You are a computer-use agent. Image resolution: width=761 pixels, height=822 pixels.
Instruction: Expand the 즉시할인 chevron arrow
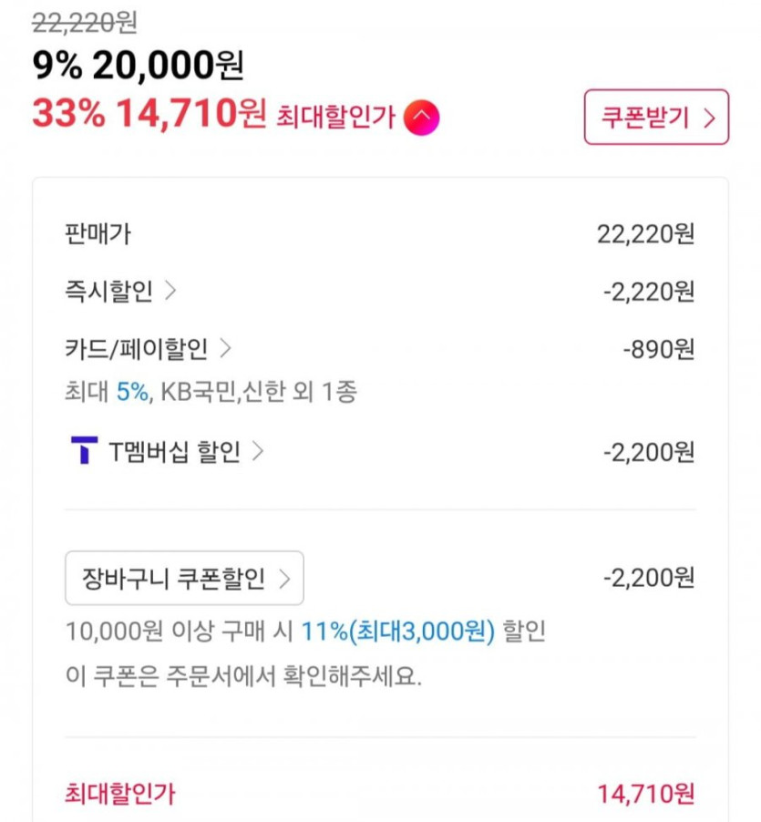(170, 291)
